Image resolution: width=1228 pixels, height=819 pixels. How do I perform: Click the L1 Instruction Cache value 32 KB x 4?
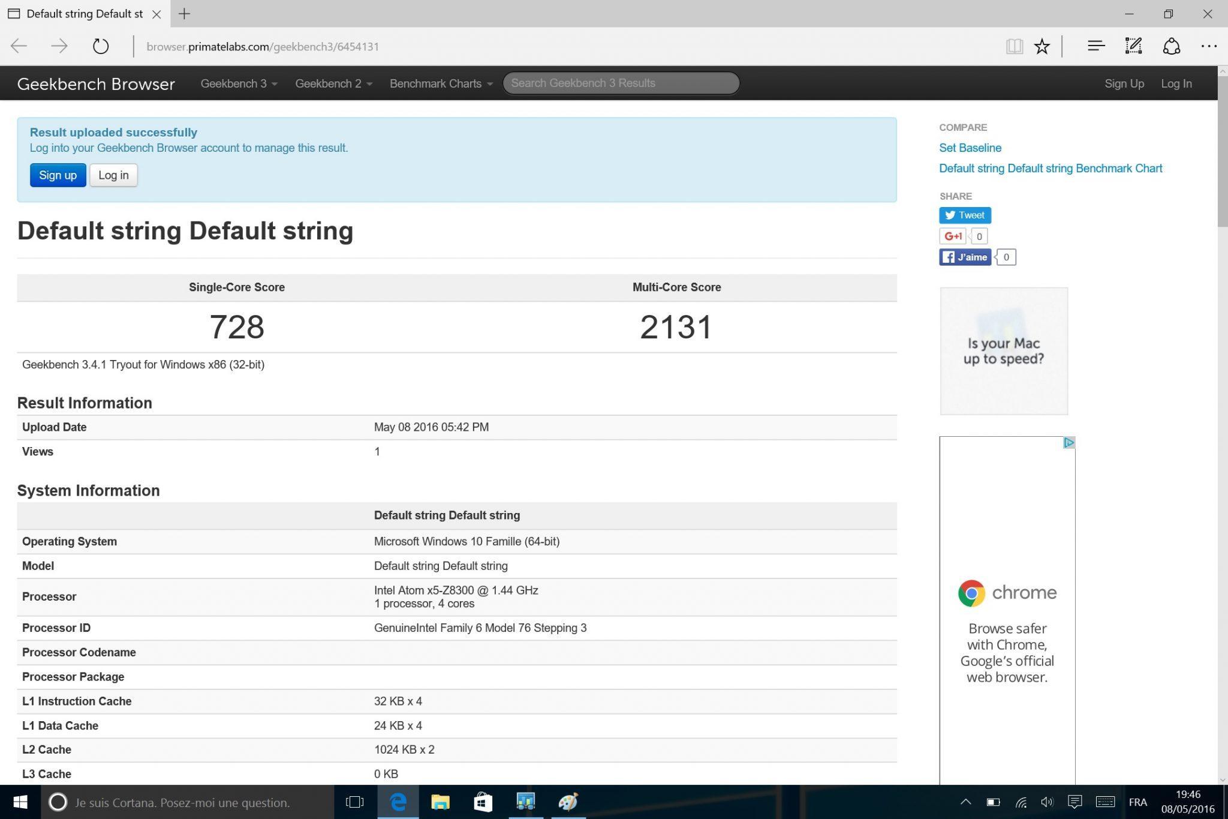[398, 701]
